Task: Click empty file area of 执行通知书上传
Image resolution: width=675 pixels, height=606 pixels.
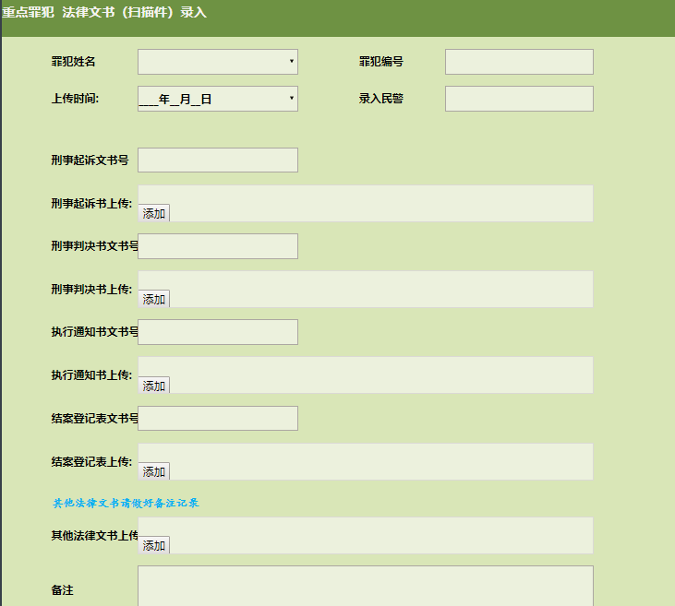Action: pos(379,374)
